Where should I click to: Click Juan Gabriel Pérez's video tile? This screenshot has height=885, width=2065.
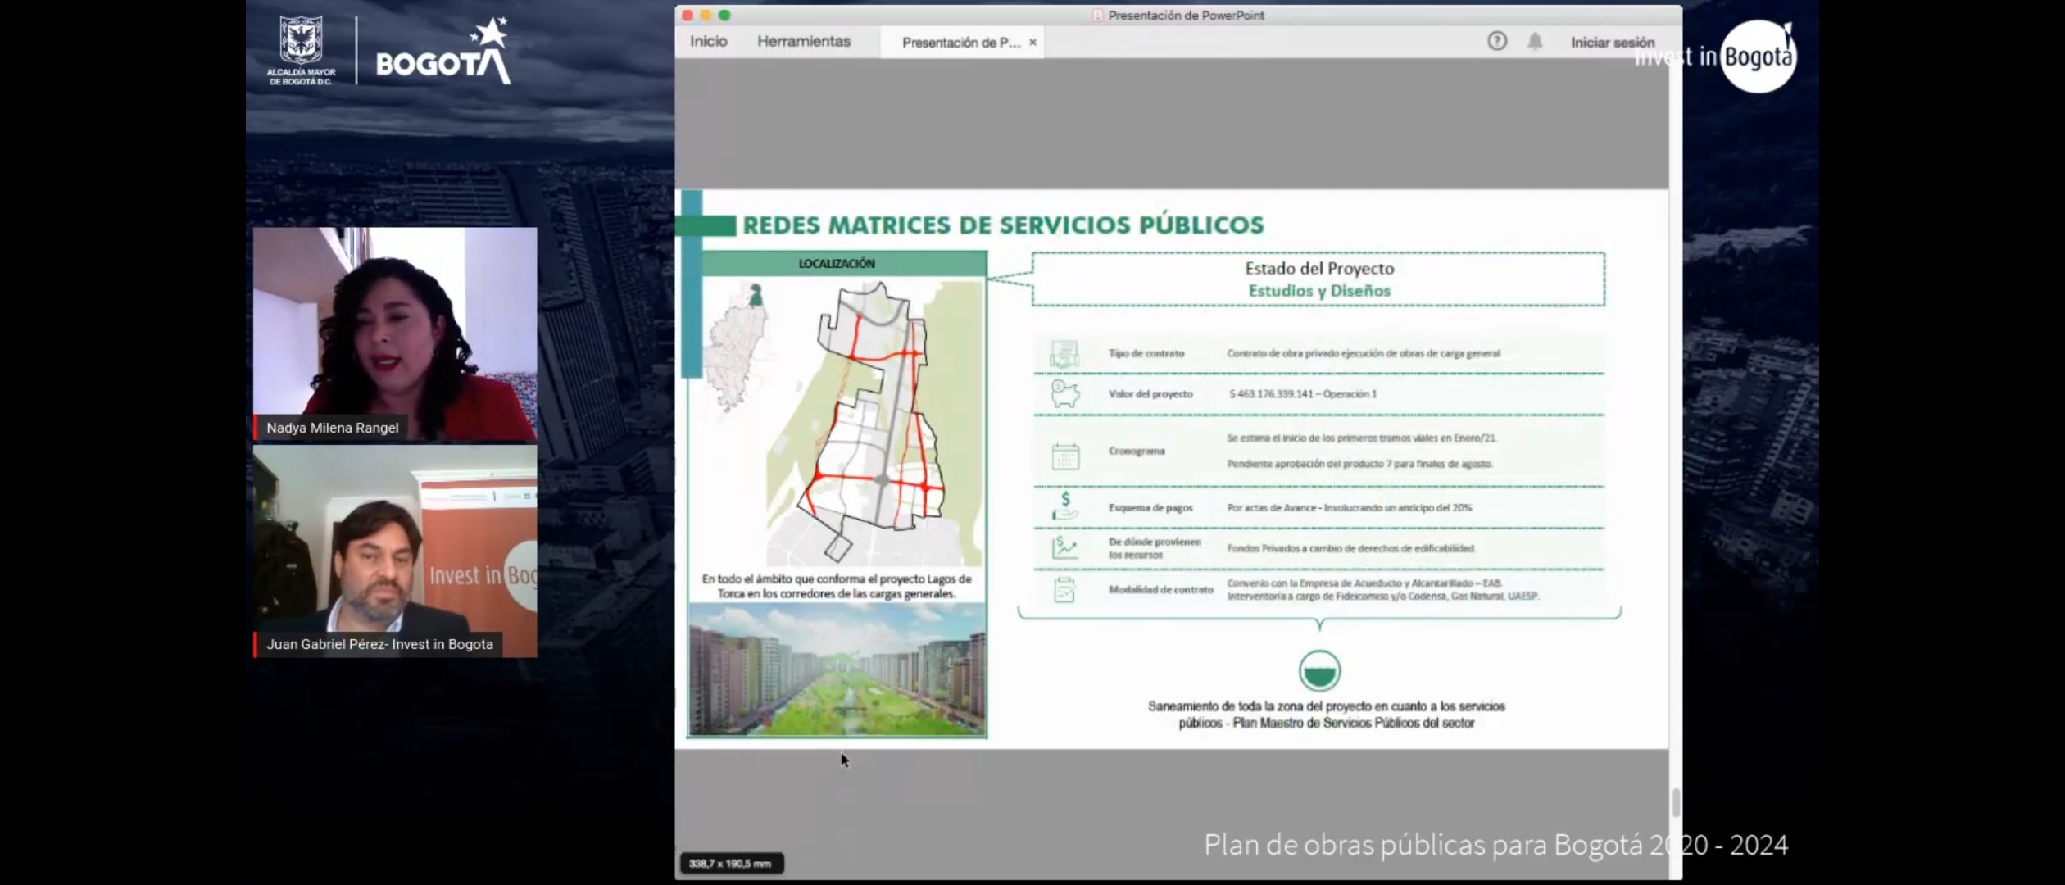[395, 551]
